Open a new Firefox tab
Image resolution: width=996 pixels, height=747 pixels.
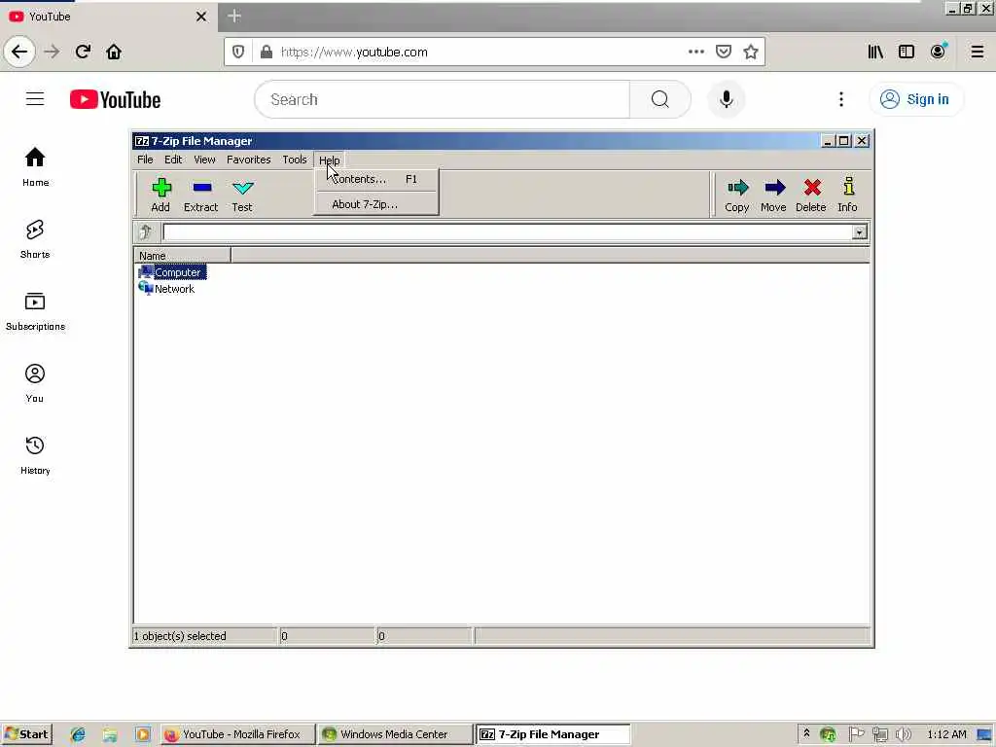pyautogui.click(x=234, y=16)
